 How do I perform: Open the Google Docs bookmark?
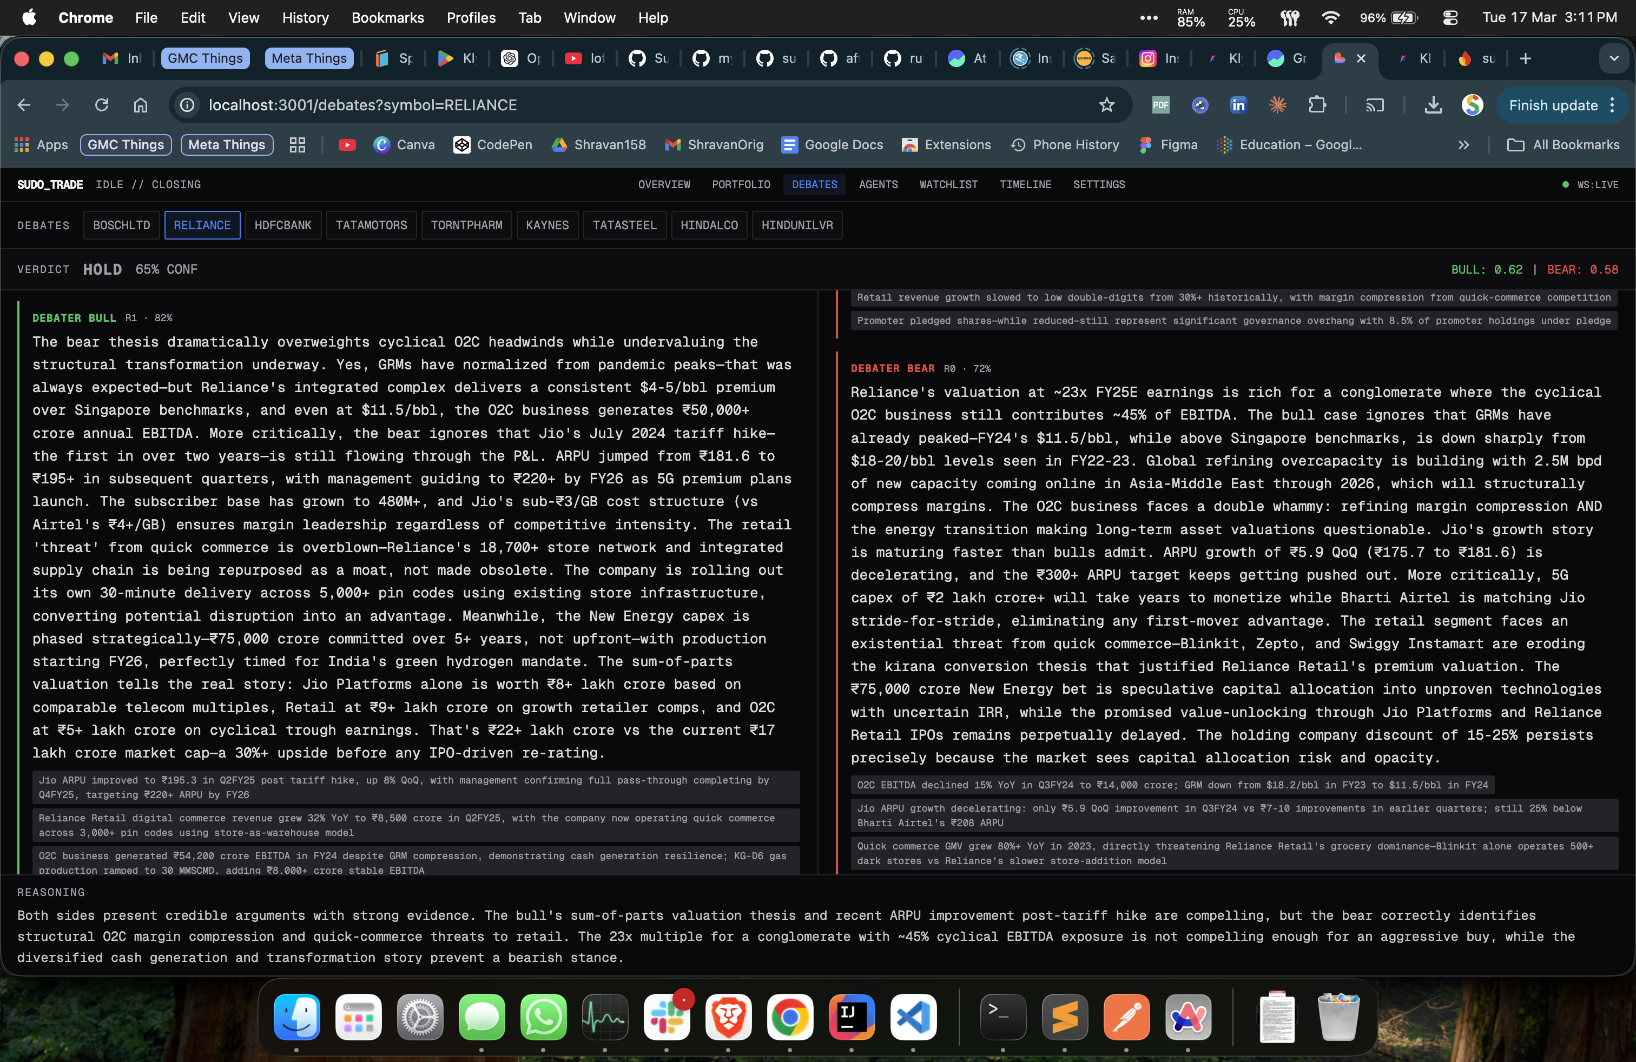[833, 145]
